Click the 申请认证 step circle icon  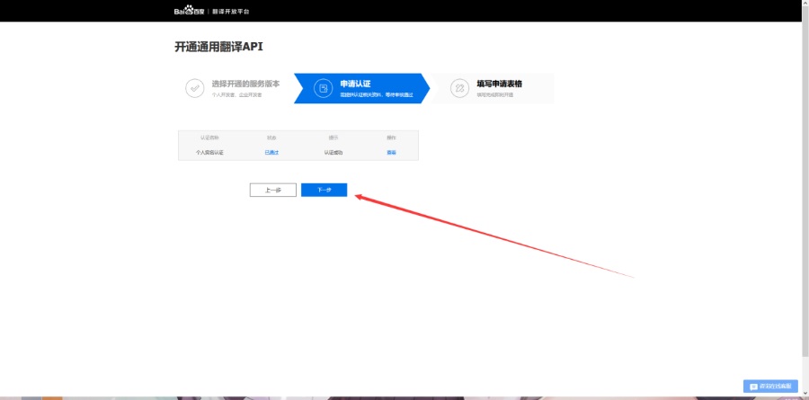pos(324,88)
